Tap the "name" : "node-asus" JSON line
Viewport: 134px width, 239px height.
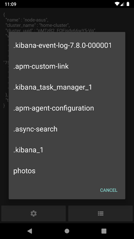[x=27, y=20]
